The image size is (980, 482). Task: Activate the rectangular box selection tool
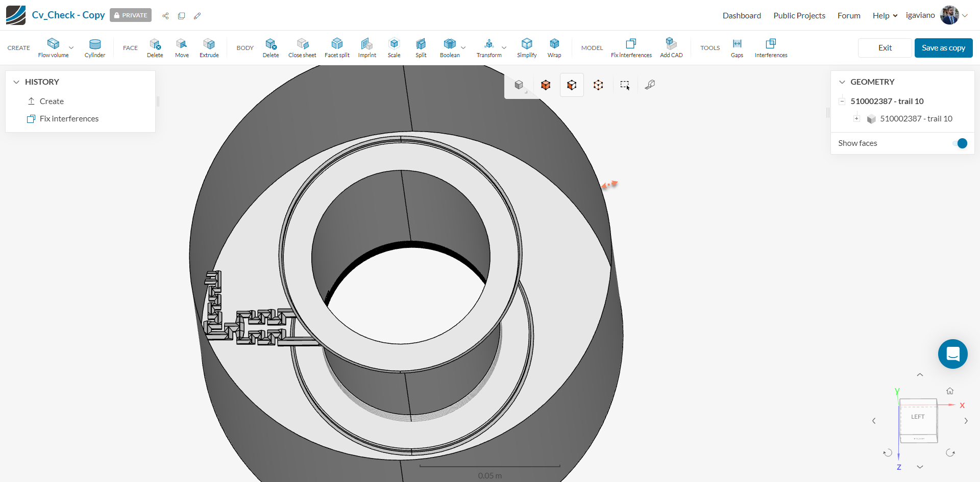625,85
